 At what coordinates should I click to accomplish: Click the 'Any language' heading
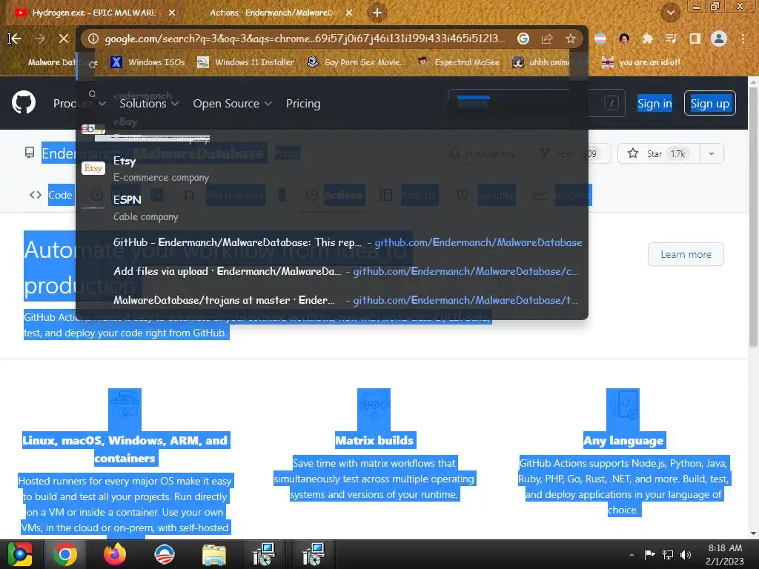(x=623, y=440)
